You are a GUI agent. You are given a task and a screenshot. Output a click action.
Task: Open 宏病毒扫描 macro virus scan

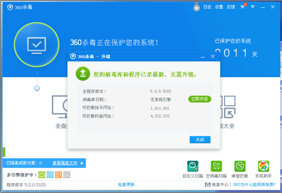216,169
